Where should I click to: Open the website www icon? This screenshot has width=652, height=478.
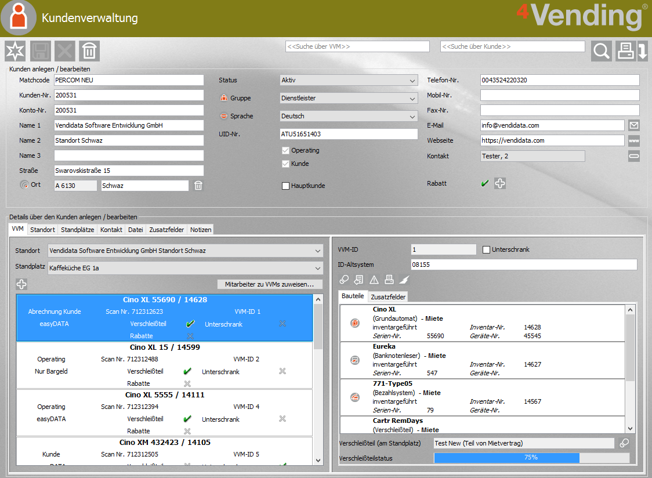pyautogui.click(x=633, y=140)
